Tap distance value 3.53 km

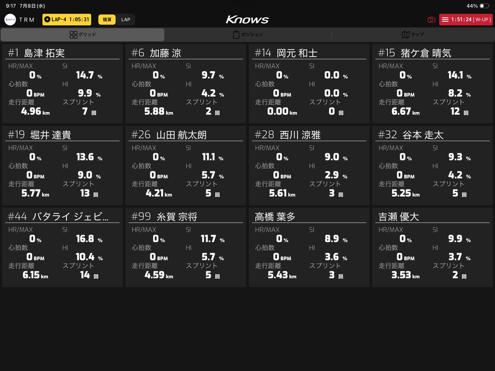click(x=406, y=275)
